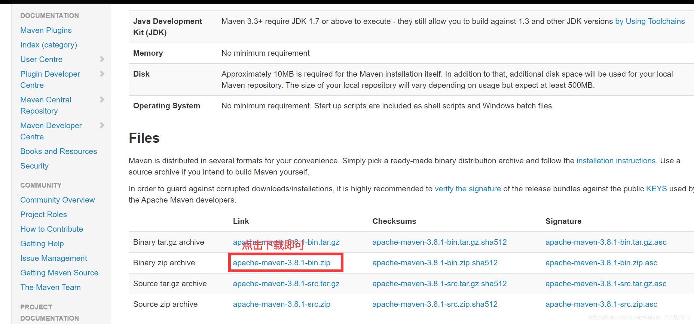
Task: Select 'Binary zip archive' row label
Action: (x=164, y=263)
